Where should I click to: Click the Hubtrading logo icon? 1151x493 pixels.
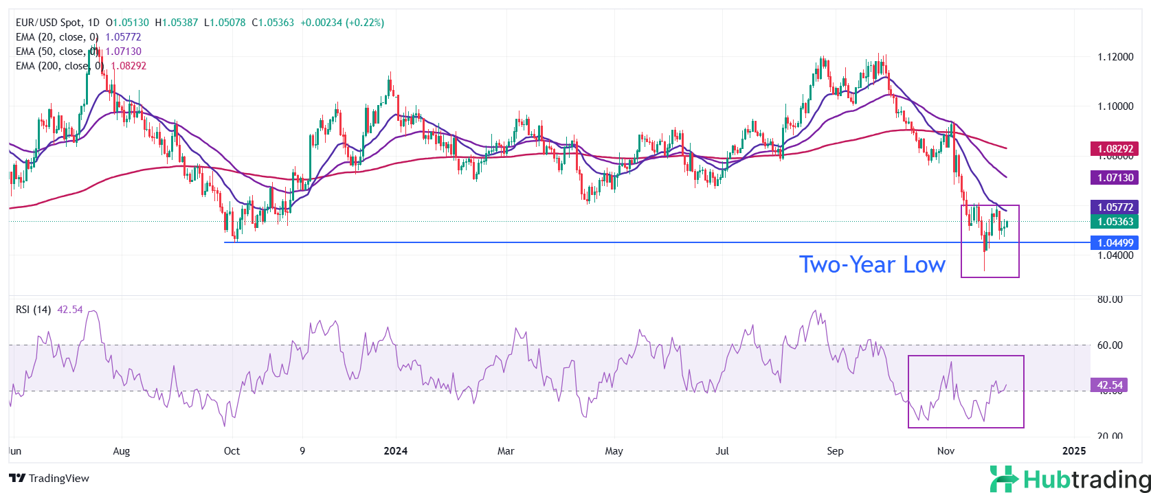(x=1003, y=479)
